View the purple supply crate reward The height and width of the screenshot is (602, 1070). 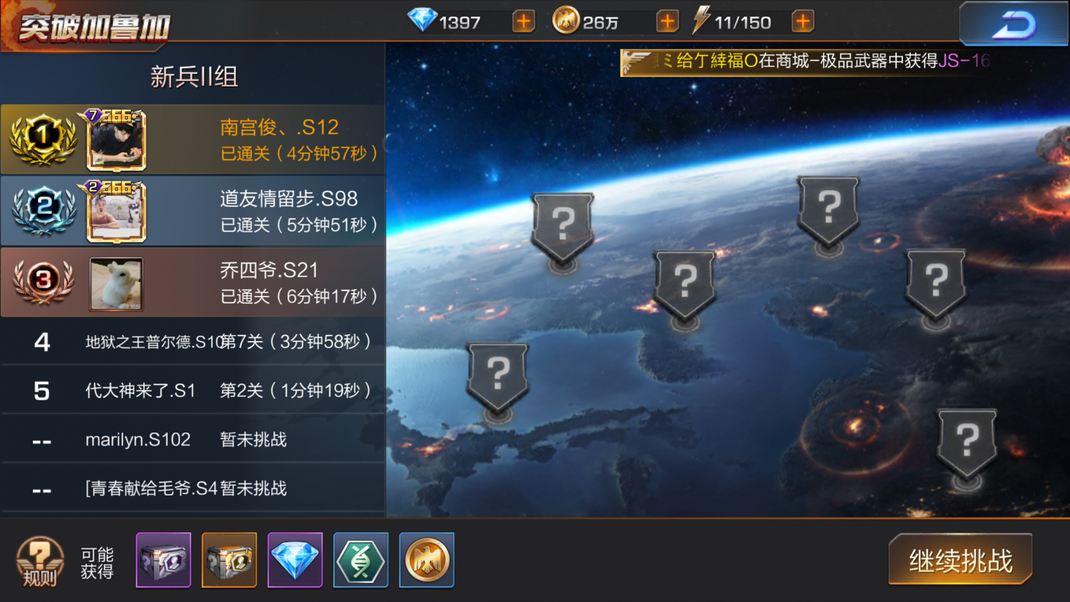click(x=163, y=560)
